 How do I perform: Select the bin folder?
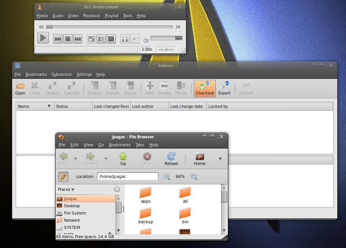[x=185, y=216]
